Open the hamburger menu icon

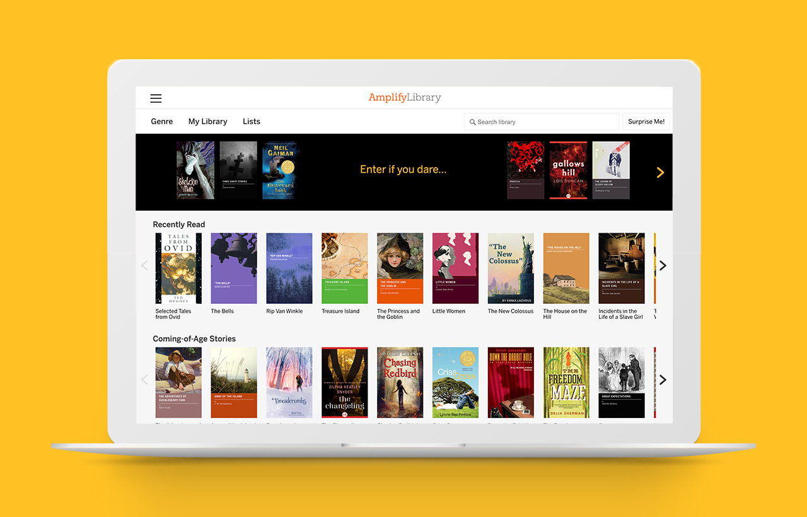[156, 98]
